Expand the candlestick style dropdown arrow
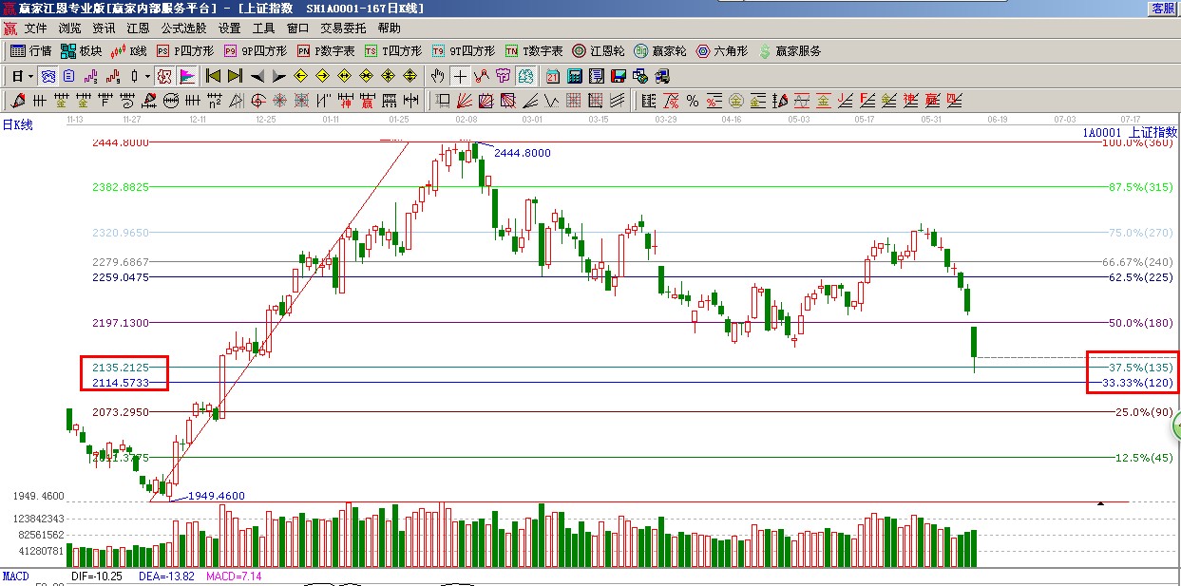Viewport: 1181px width, 586px height. (146, 76)
